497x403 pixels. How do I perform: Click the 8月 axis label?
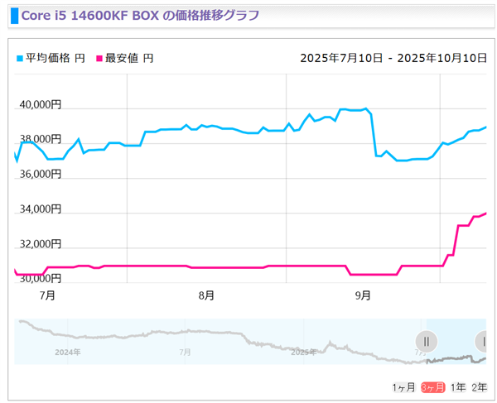tap(206, 295)
